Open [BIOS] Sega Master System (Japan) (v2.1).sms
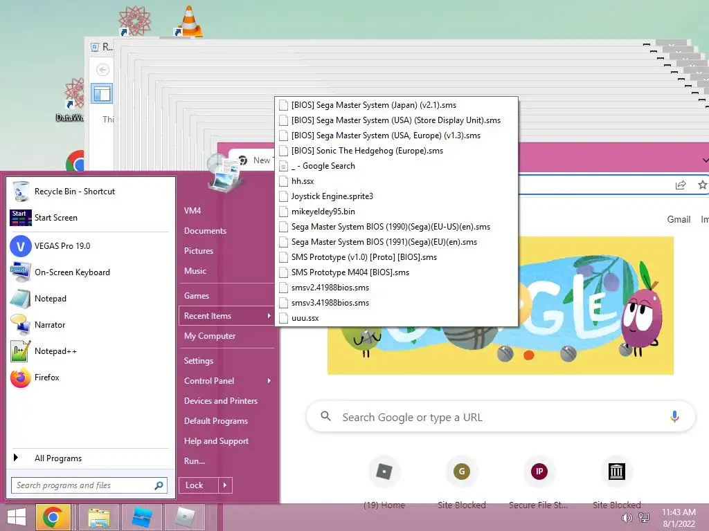The image size is (709, 531). [x=396, y=105]
